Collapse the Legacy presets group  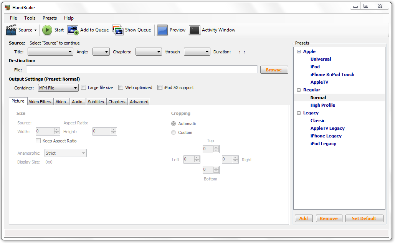tap(299, 113)
